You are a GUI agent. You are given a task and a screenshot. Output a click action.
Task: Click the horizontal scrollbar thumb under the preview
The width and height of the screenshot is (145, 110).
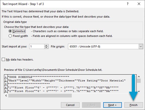coord(40,95)
